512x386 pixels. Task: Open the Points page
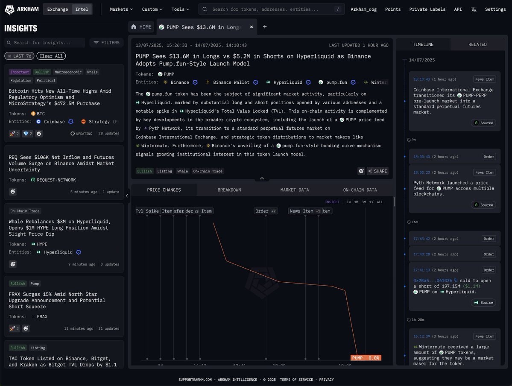point(393,9)
